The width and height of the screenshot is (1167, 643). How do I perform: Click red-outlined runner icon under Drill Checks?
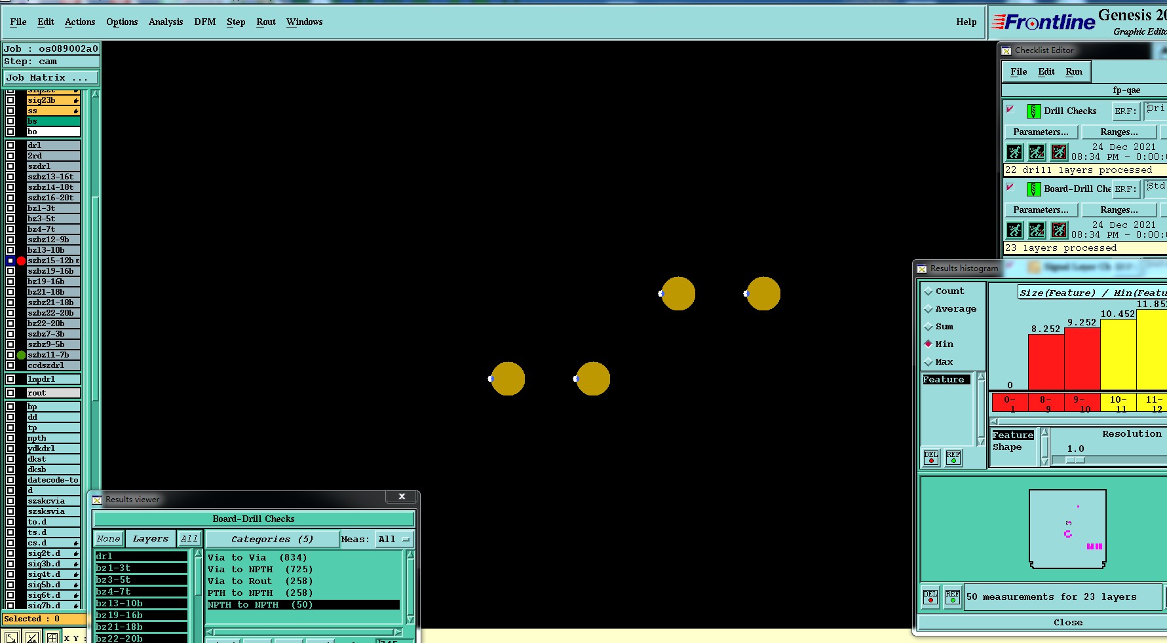pos(1059,153)
